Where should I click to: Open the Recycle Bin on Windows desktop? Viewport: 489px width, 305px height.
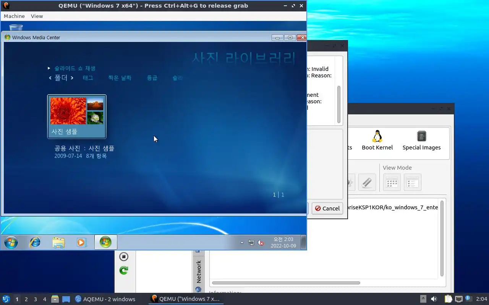click(16, 27)
